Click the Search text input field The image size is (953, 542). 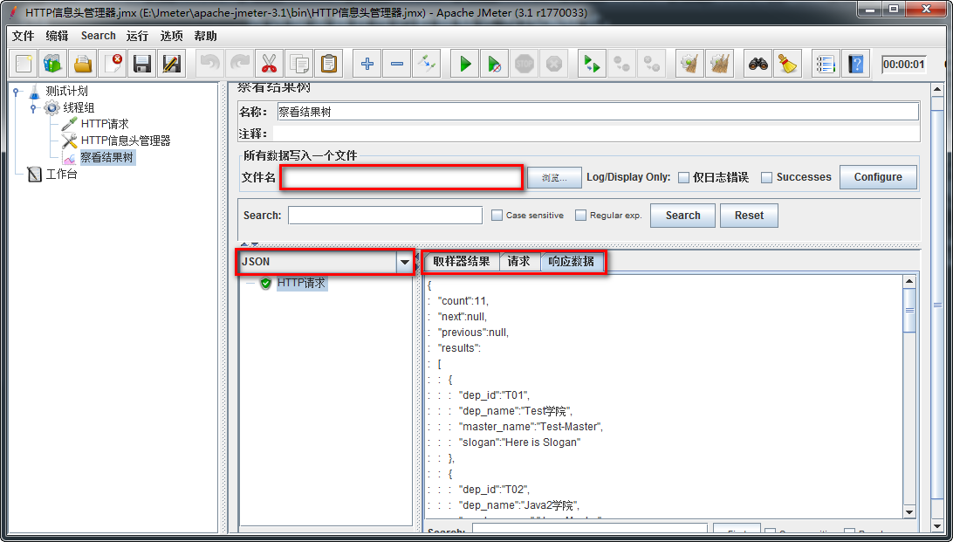tap(386, 215)
